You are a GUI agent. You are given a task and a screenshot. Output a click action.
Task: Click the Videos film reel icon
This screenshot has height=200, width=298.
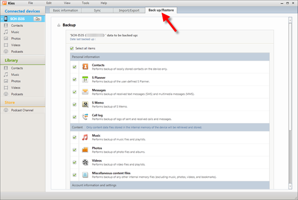(x=85, y=162)
